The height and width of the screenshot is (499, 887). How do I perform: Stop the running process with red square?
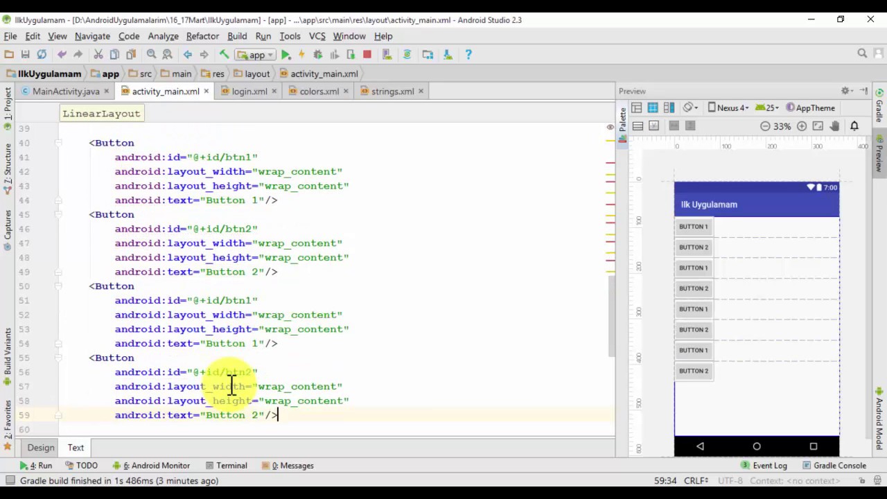point(367,55)
